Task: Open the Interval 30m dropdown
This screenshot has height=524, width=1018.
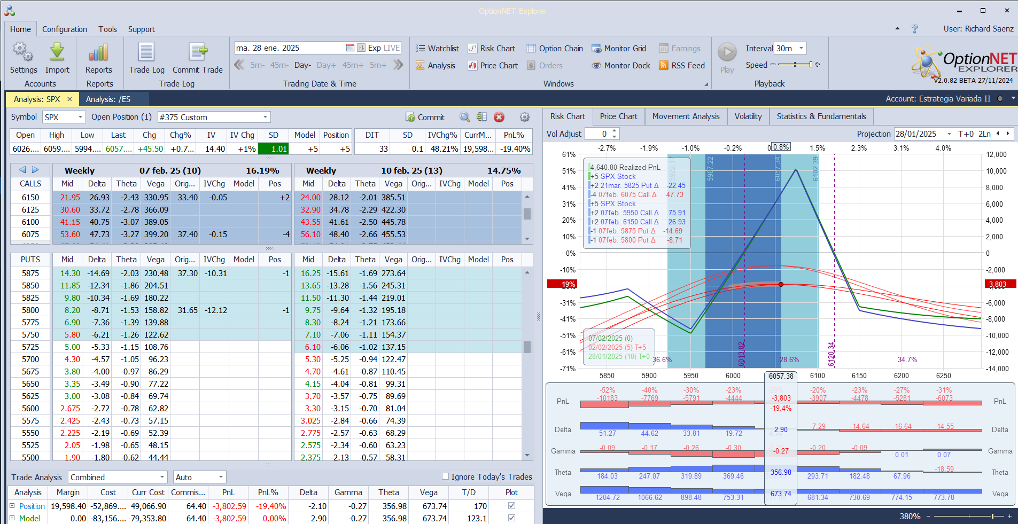Action: click(801, 48)
